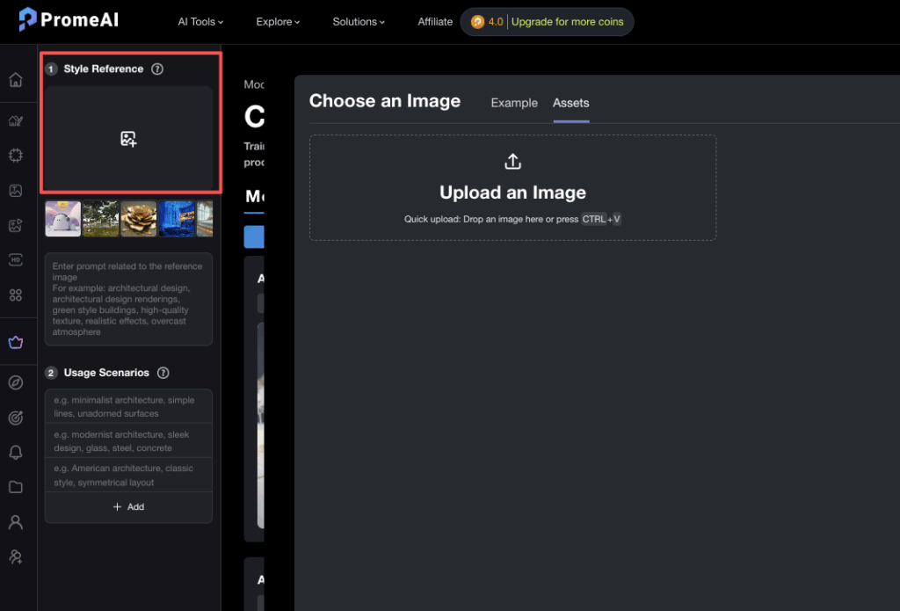This screenshot has width=900, height=611.
Task: Expand the Explore menu
Action: click(278, 22)
